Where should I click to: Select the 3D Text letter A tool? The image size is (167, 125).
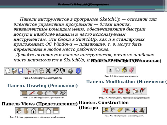point(142,110)
